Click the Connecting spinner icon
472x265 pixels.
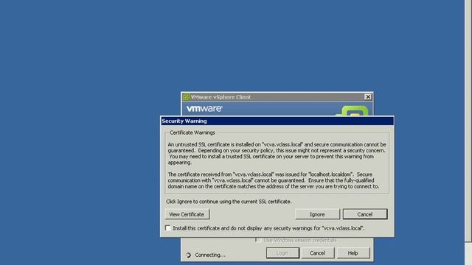189,255
